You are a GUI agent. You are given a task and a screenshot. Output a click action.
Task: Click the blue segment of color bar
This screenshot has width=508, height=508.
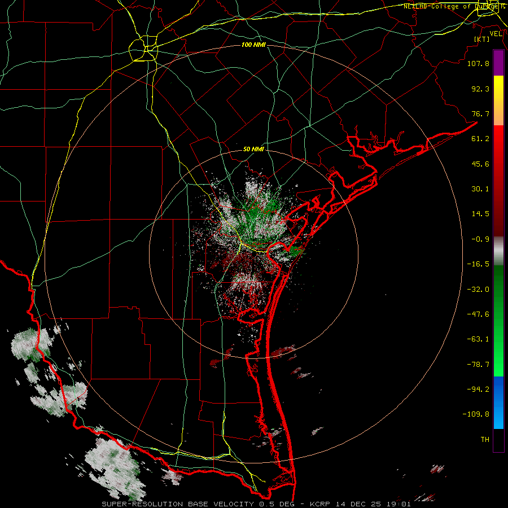click(x=498, y=402)
